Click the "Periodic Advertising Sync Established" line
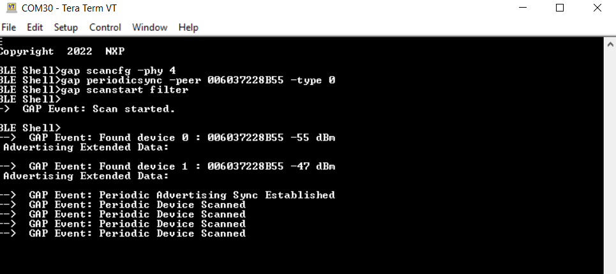This screenshot has width=616, height=274. [x=182, y=195]
